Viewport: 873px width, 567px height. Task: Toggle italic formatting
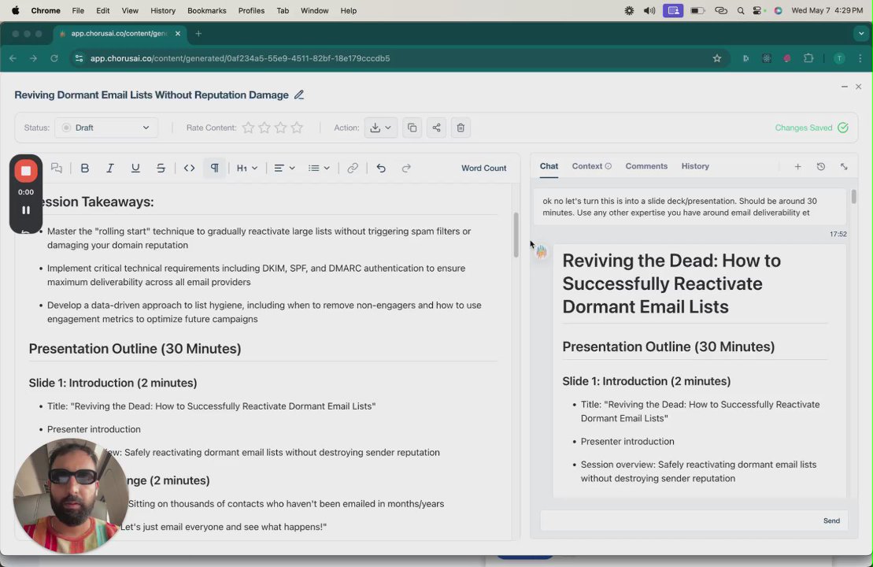(x=110, y=168)
